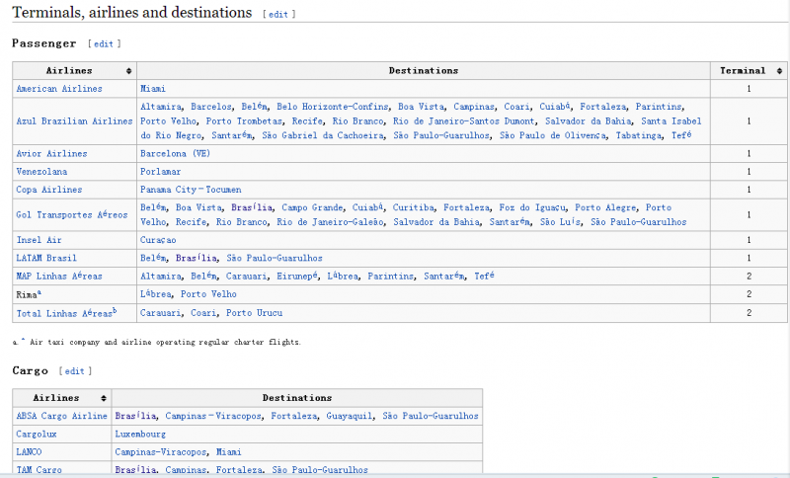This screenshot has height=478, width=790.
Task: Open Azul Brazilian Airlines link
Action: coord(74,120)
